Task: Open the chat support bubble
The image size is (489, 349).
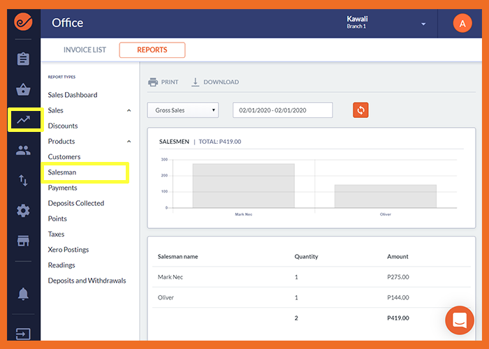Action: point(460,320)
